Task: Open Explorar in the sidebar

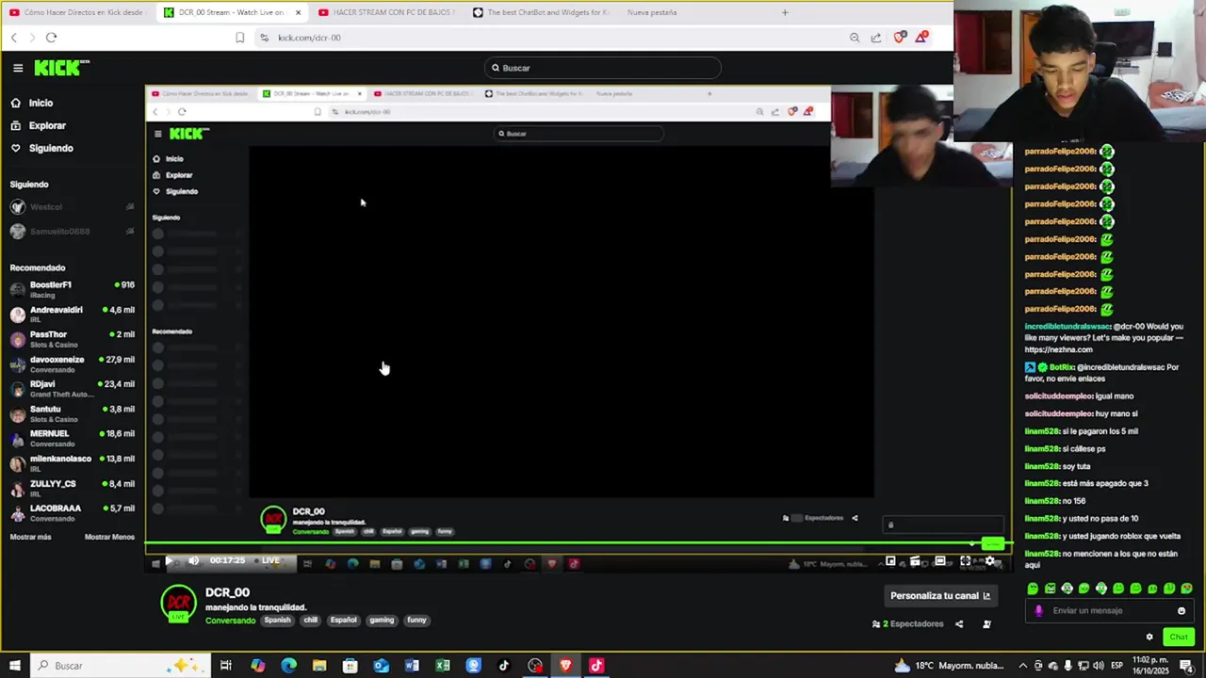Action: (x=39, y=125)
